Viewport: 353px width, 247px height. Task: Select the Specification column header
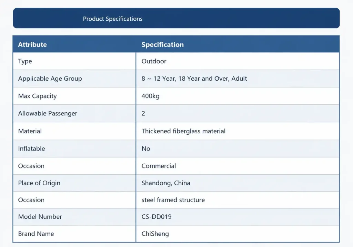point(163,44)
